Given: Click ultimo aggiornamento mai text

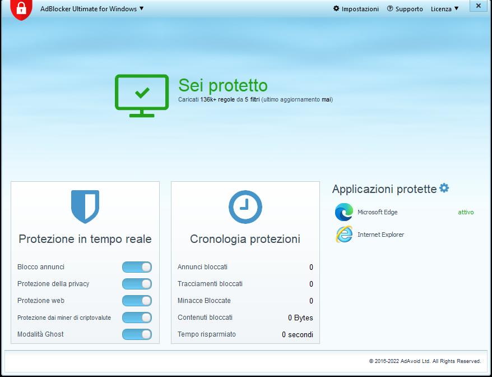Looking at the screenshot, I should (297, 100).
